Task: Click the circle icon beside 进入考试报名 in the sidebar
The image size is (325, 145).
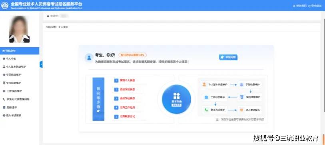Action: tap(4, 115)
